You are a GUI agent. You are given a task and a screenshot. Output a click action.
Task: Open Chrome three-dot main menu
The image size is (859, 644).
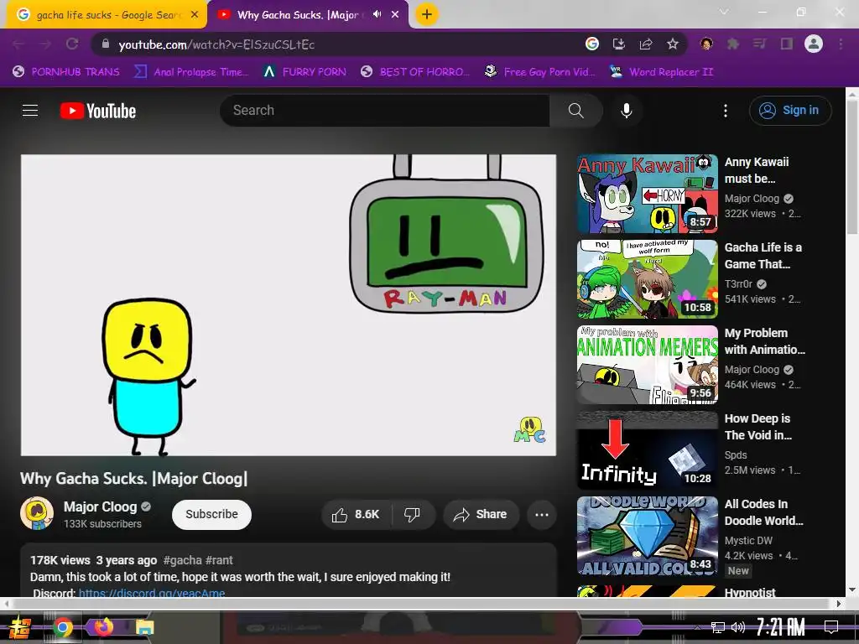coord(841,44)
